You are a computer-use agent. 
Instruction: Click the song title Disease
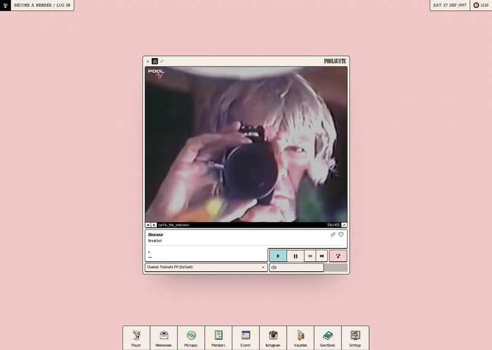coord(156,234)
